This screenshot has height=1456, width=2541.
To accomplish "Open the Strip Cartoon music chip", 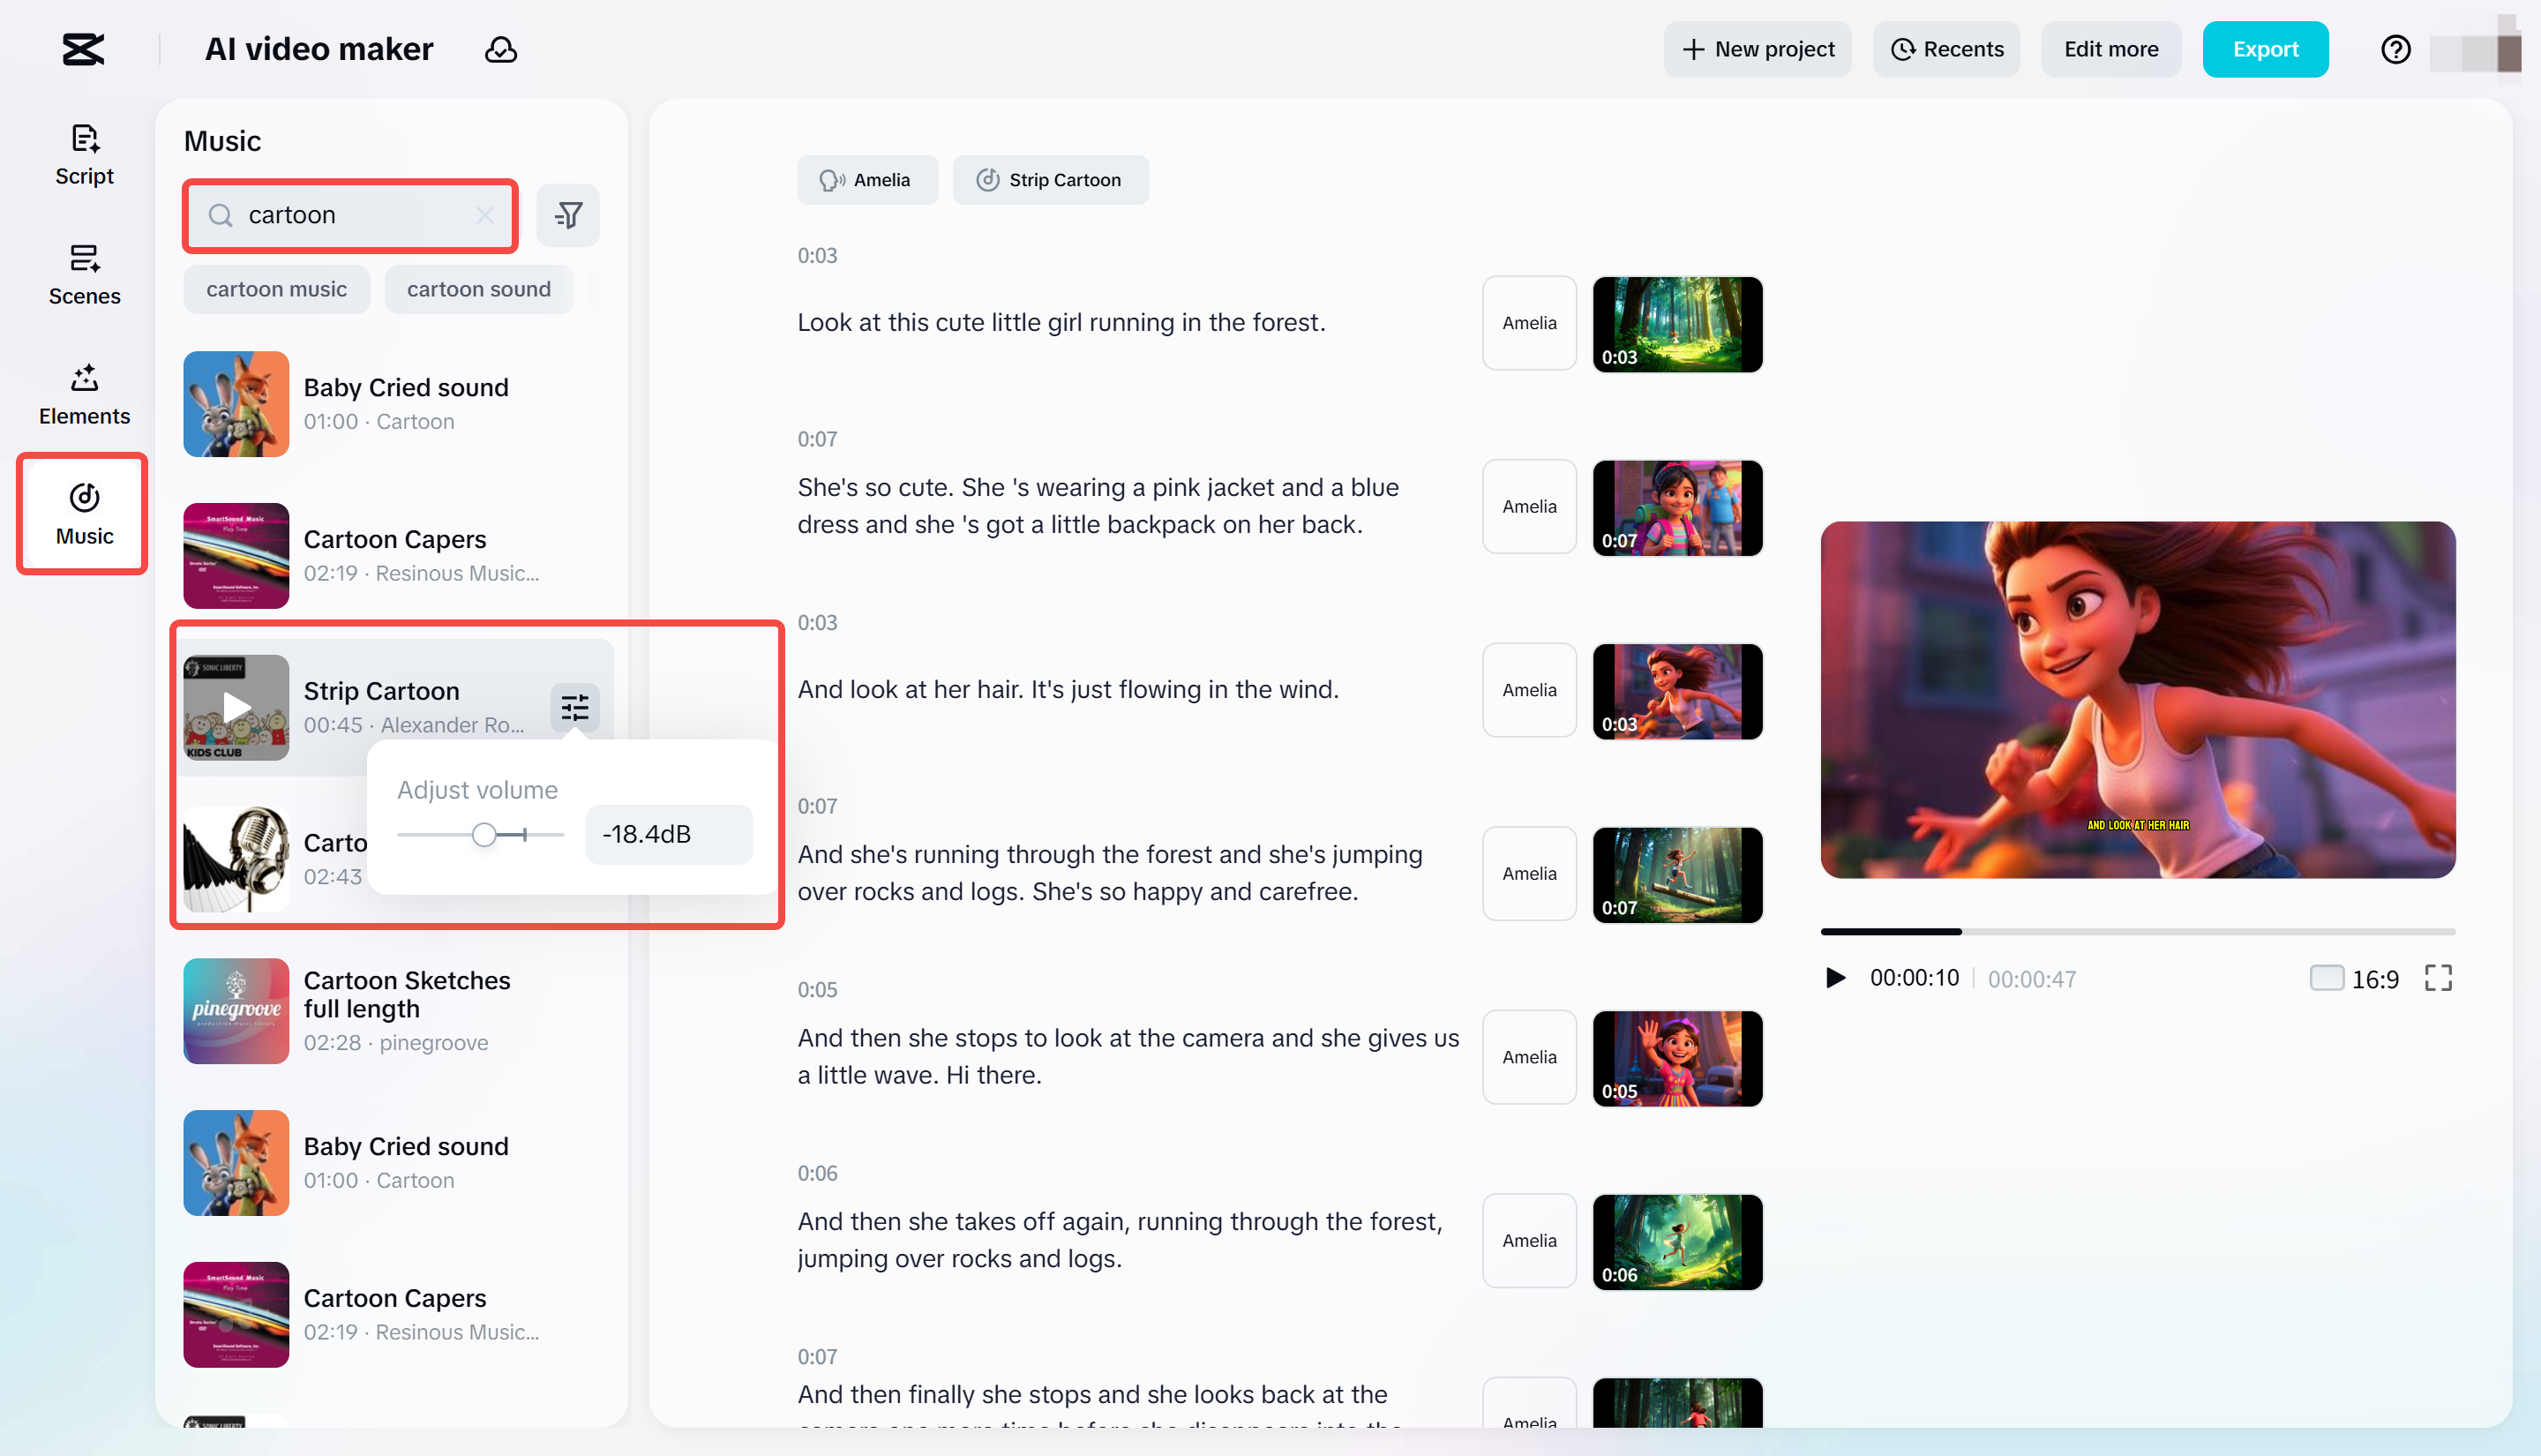I will 1050,180.
